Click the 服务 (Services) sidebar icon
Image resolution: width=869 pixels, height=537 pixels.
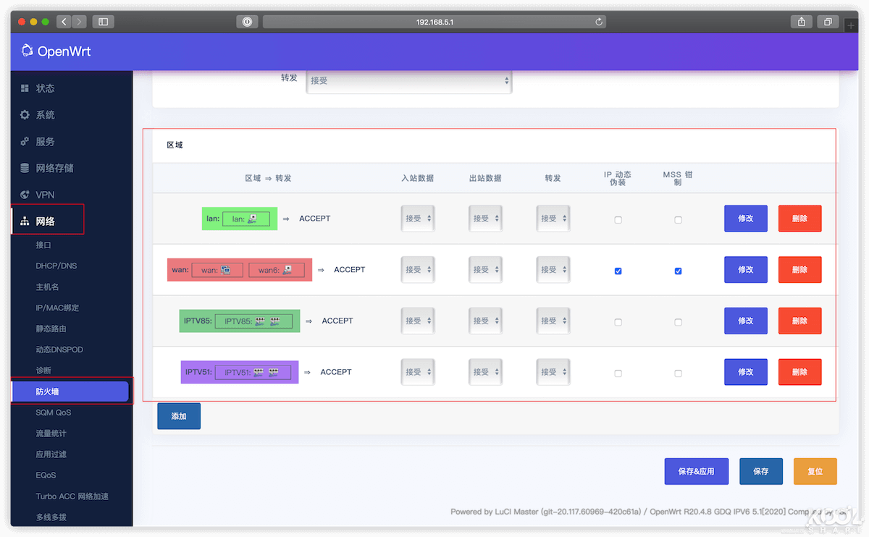(26, 141)
